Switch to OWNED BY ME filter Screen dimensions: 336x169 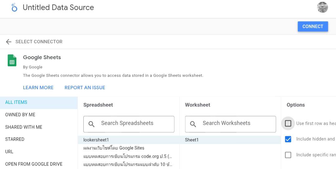20,115
